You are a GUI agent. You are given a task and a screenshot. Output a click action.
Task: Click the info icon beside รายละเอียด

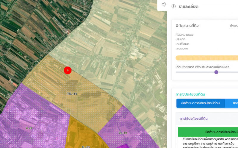pyautogui.click(x=173, y=6)
